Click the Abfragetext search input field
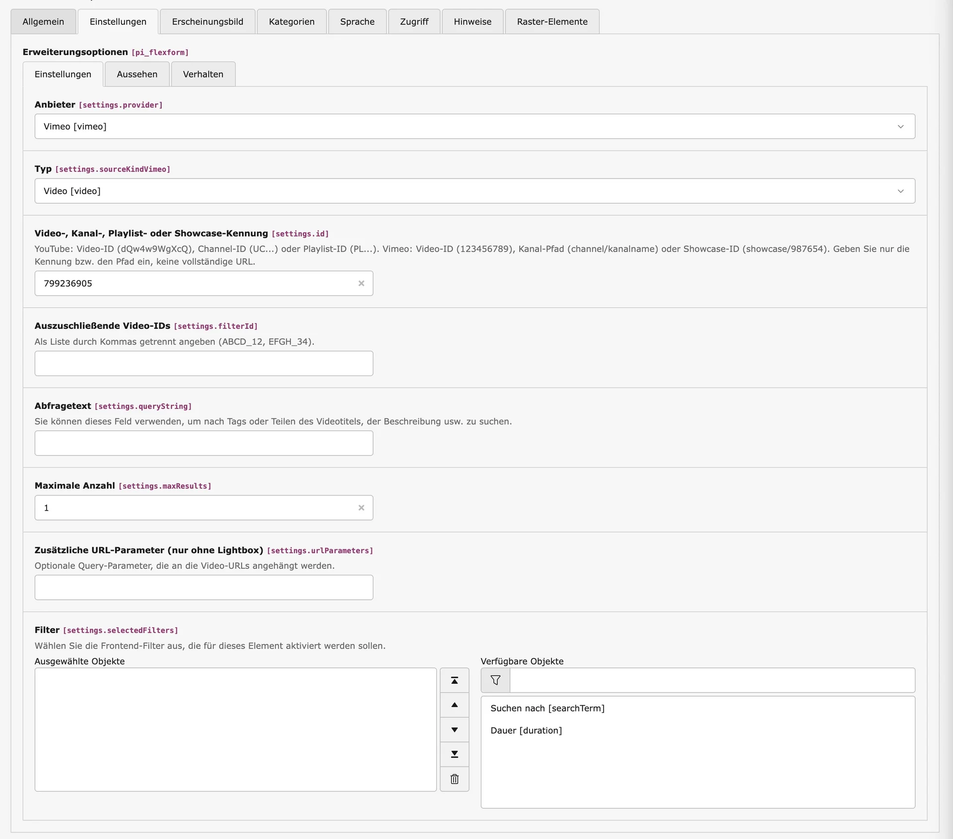Screen dimensions: 953x839 click(203, 443)
